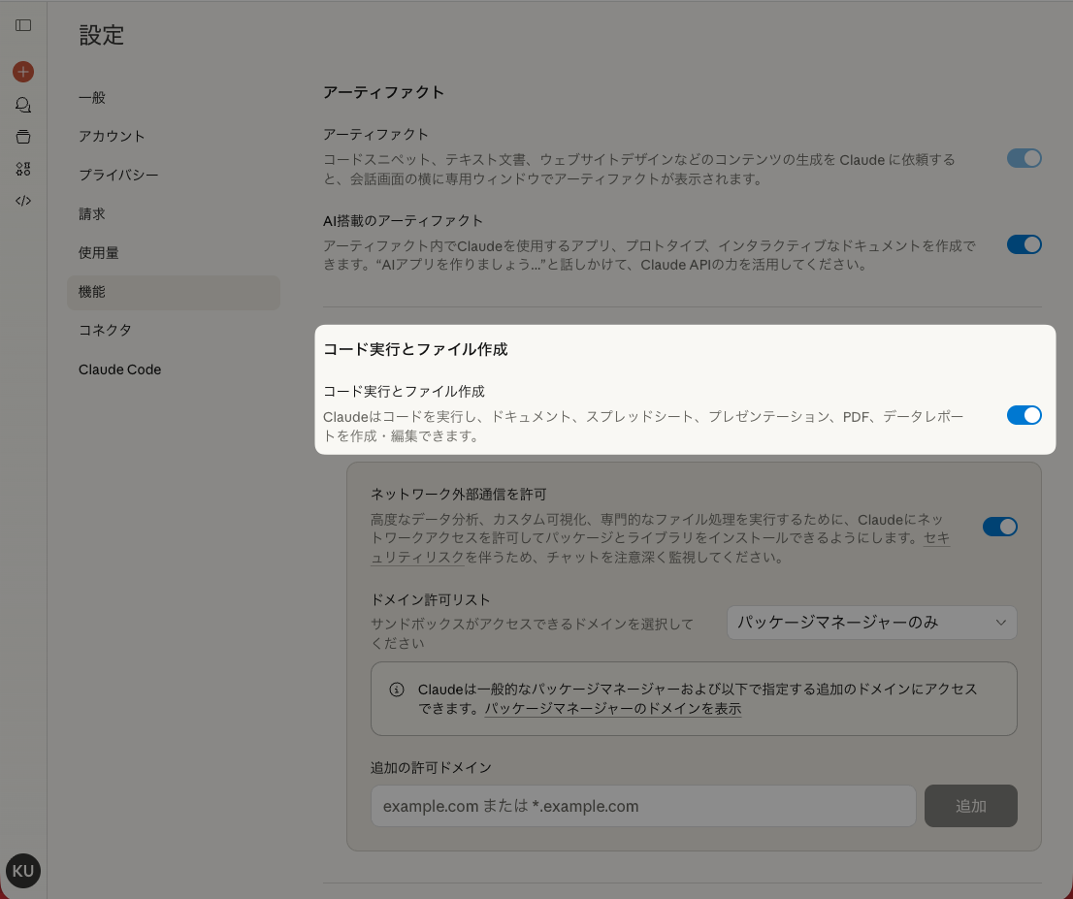
Task: Select the 機能 settings section
Action: (174, 292)
